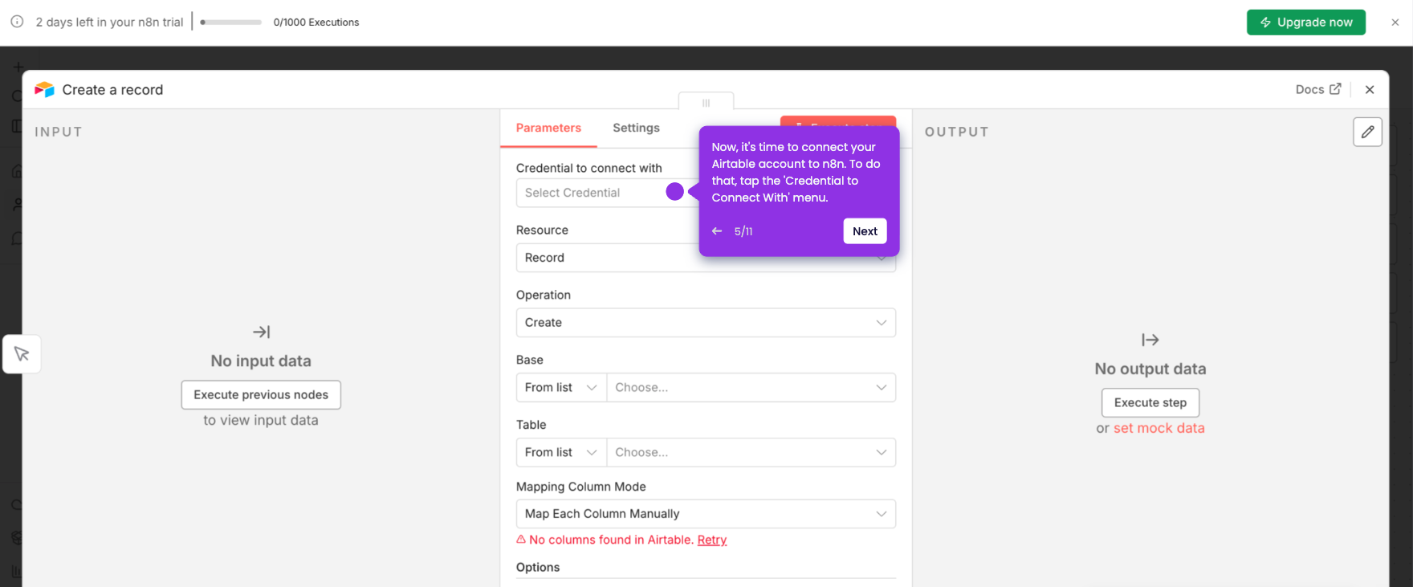Click the panel drag handle above the tabs
Image resolution: width=1413 pixels, height=587 pixels.
coord(706,103)
